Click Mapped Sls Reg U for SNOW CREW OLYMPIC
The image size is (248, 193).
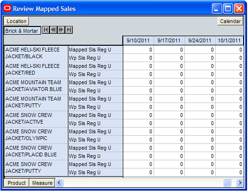95,131
